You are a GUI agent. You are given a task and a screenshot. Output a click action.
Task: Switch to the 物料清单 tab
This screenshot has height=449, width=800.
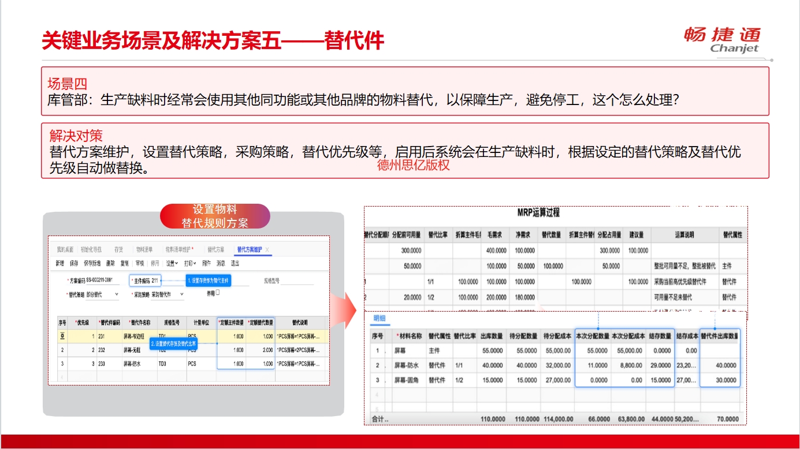144,249
